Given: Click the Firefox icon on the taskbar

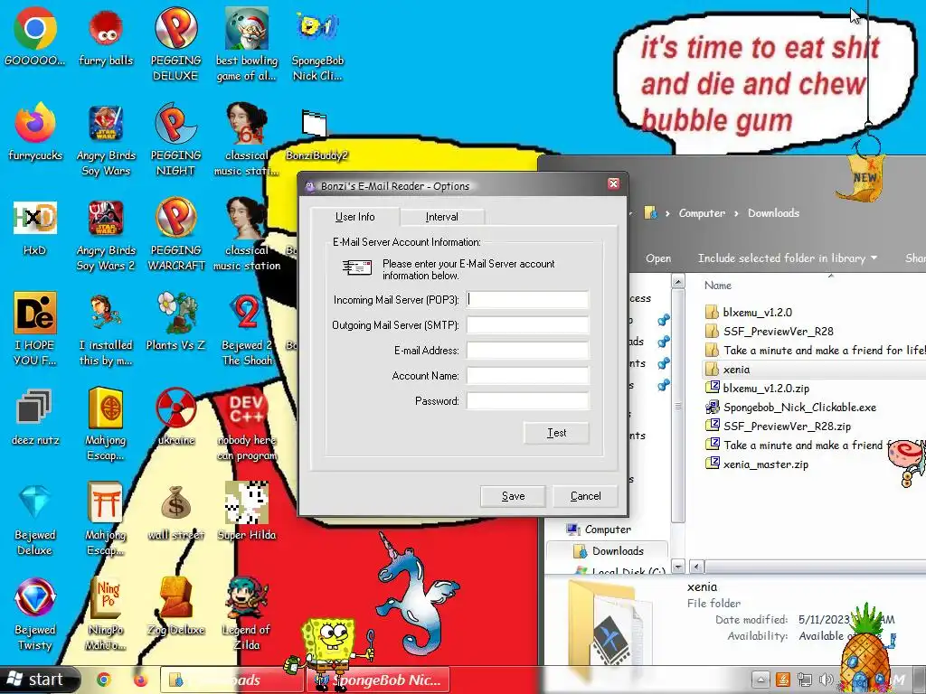Looking at the screenshot, I should pos(140,680).
